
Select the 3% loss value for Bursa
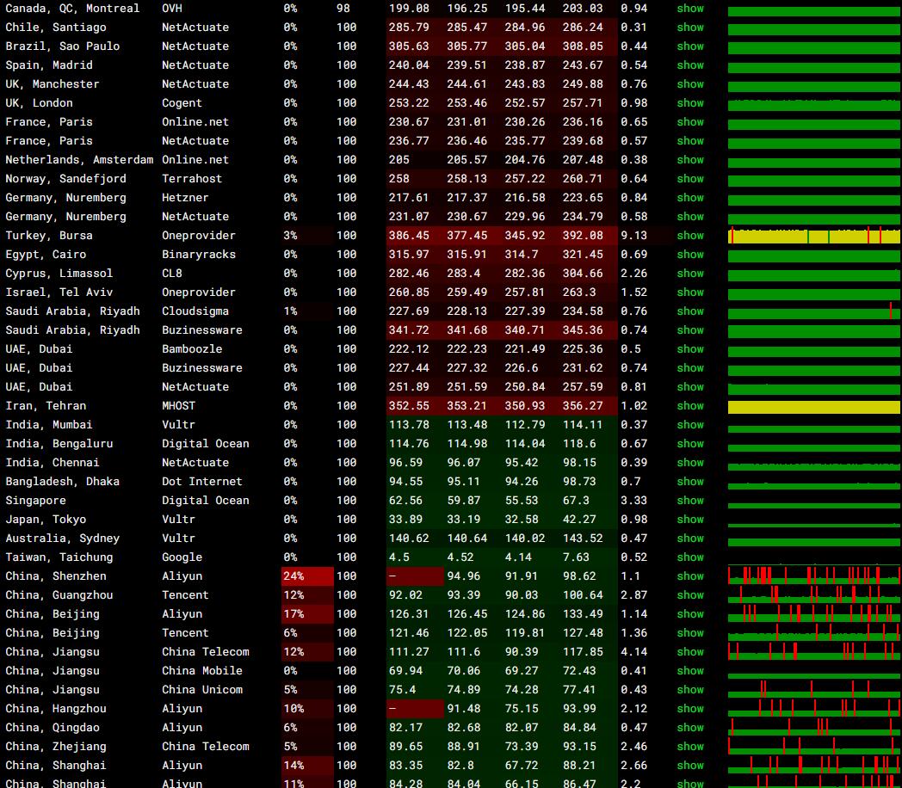291,236
